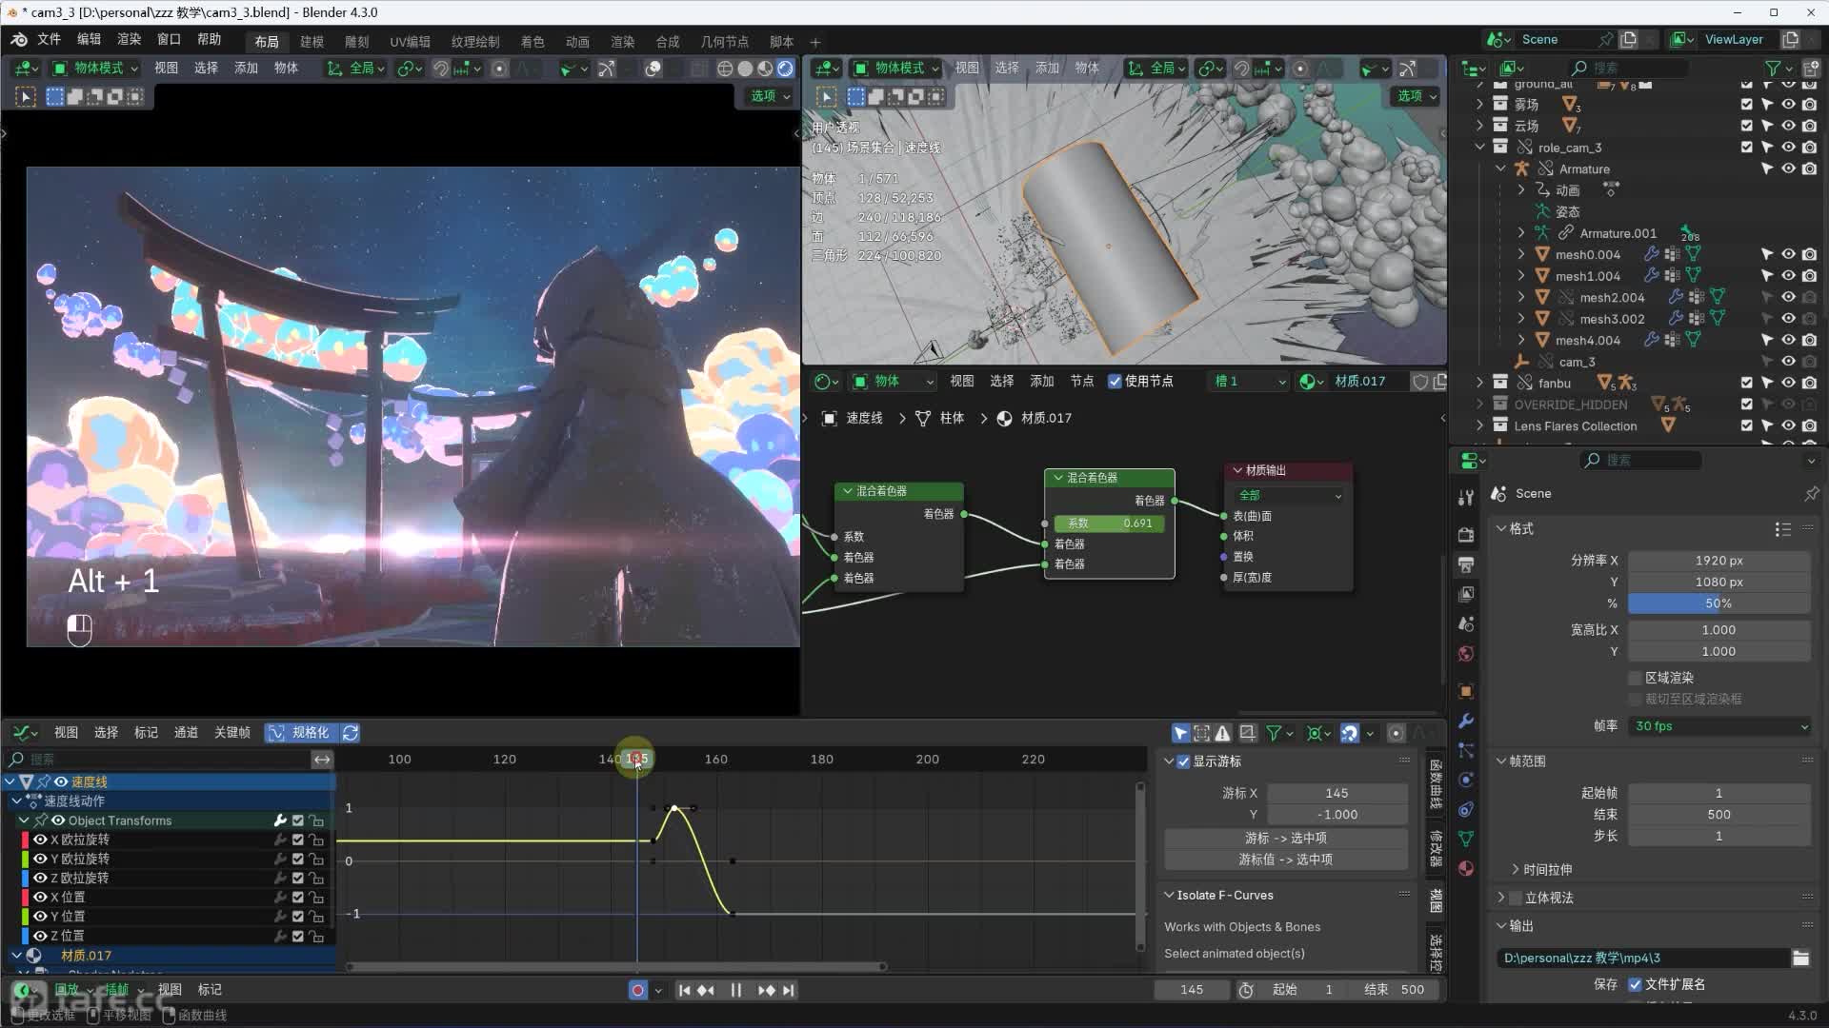Screen dimensions: 1829x1028
Task: Switch to the UV Editing workspace tab
Action: tap(410, 42)
